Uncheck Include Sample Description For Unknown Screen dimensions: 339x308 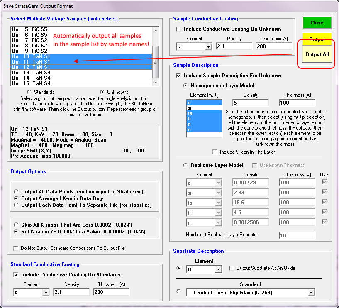(179, 76)
